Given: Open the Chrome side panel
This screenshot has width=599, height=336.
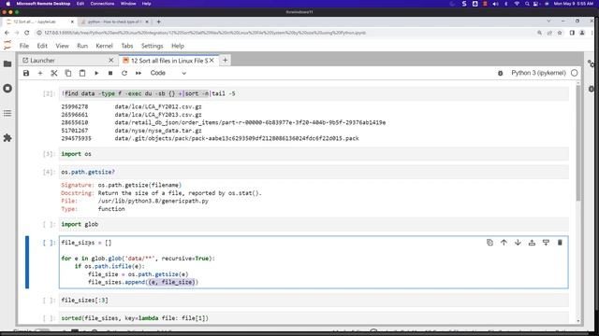Looking at the screenshot, I should tap(572, 33).
